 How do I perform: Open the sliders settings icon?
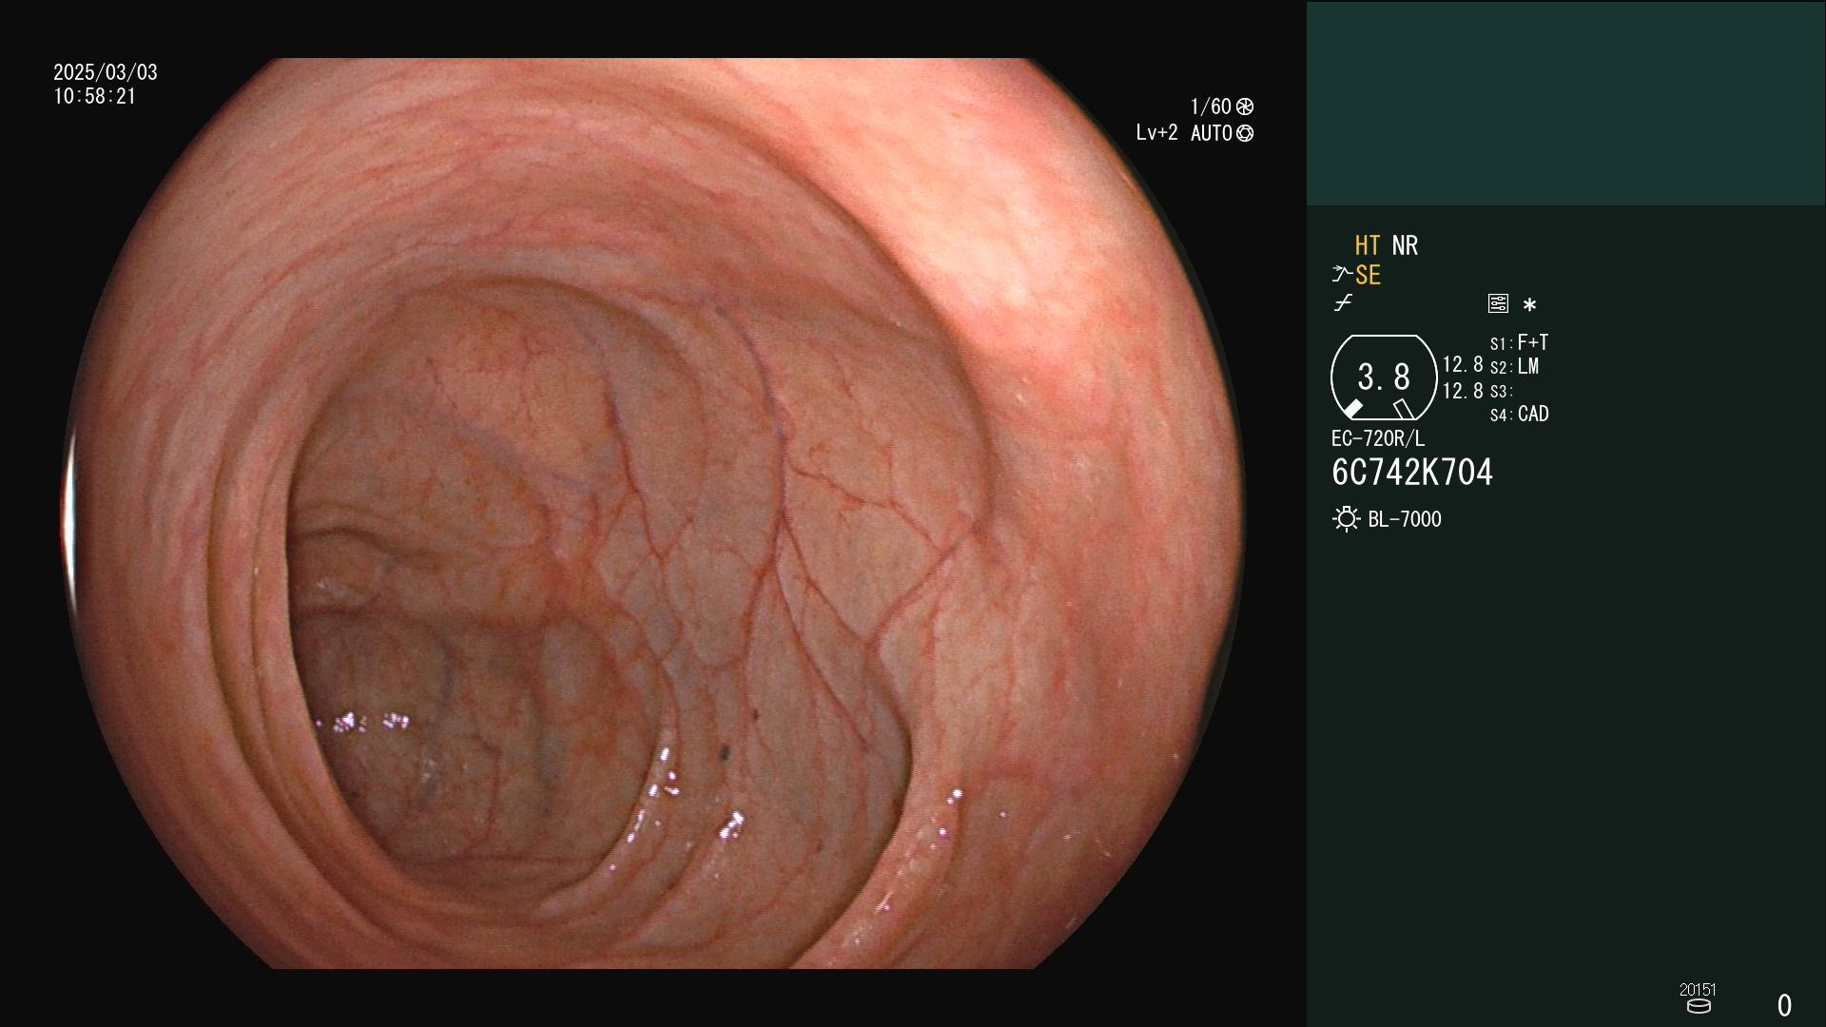(x=1498, y=303)
